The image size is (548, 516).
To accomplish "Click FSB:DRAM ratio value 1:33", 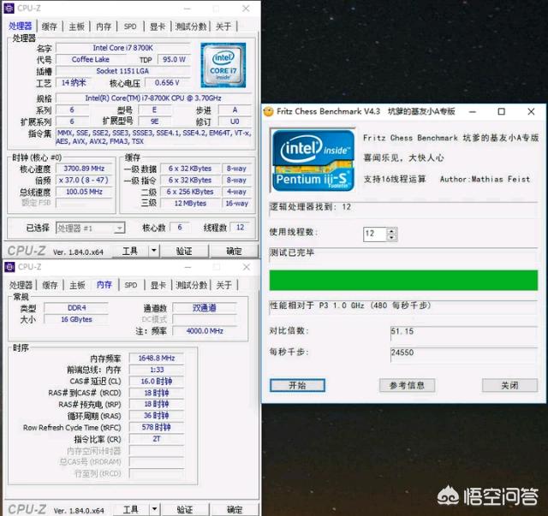I will [x=157, y=370].
